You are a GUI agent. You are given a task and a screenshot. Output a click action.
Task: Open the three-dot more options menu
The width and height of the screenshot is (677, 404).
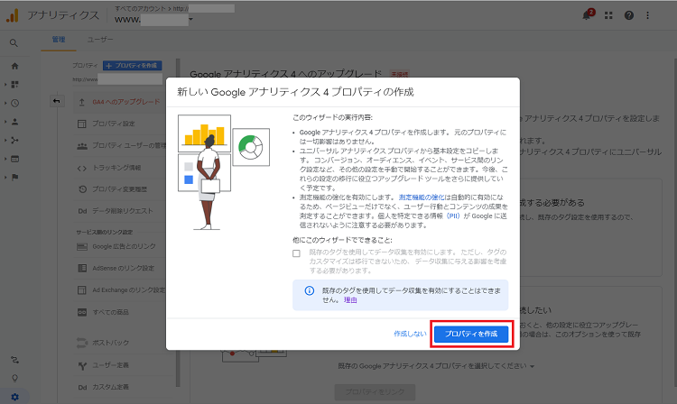click(x=647, y=15)
